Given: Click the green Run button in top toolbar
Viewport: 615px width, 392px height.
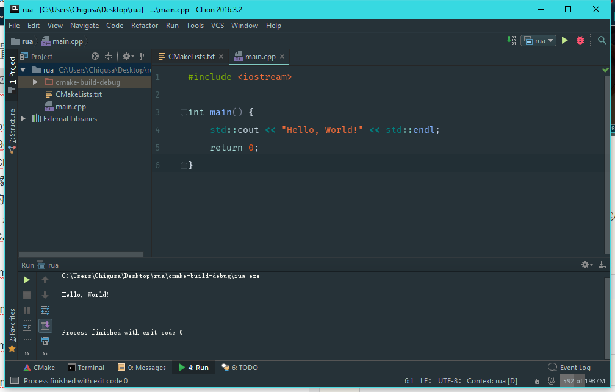Looking at the screenshot, I should tap(565, 41).
